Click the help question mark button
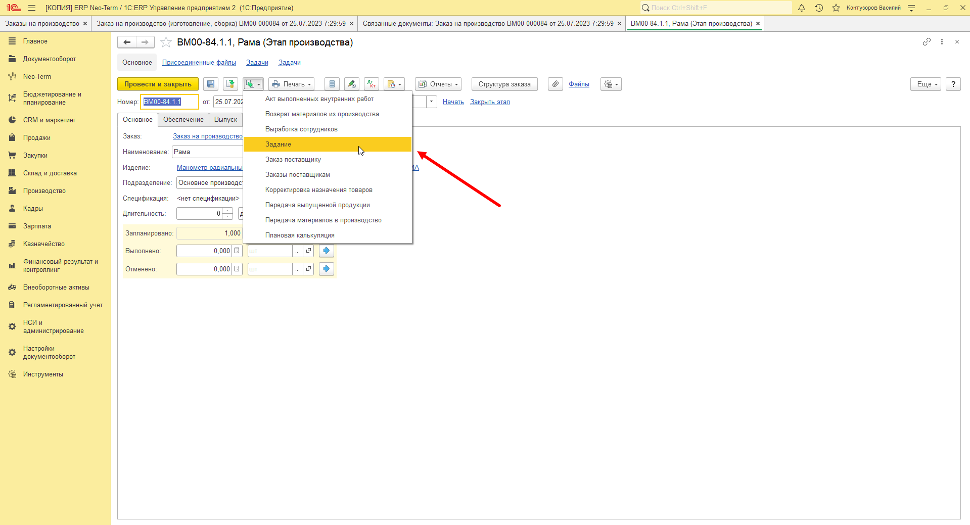 pos(953,84)
